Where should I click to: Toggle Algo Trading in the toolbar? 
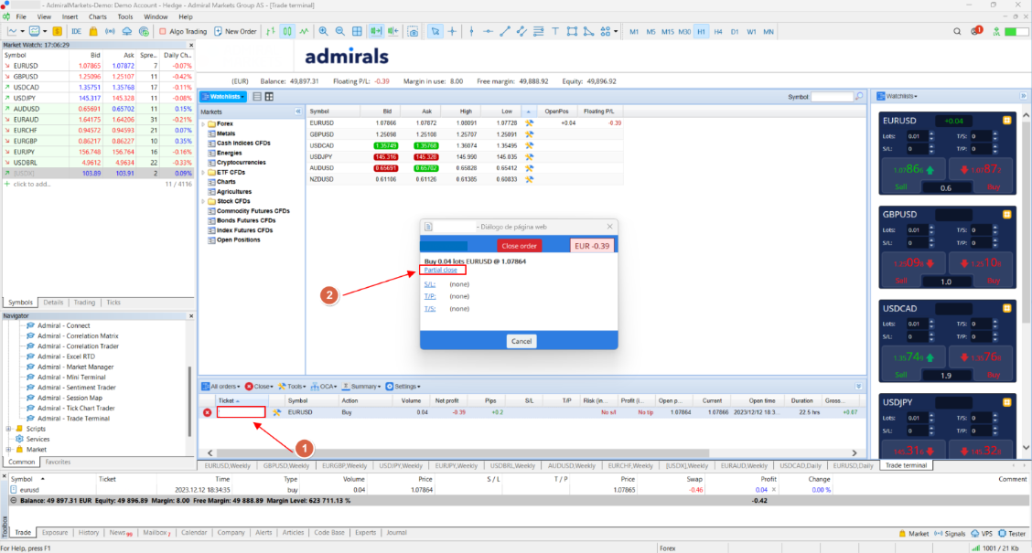pos(182,31)
